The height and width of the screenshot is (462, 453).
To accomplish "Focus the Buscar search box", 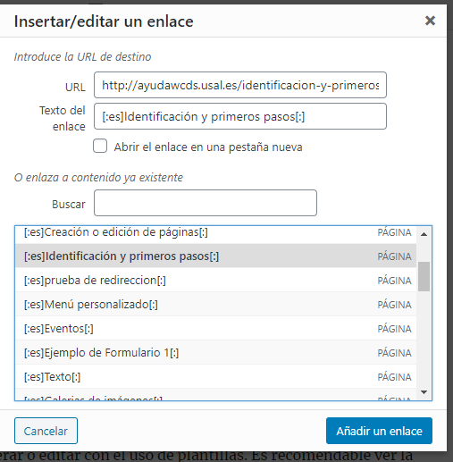I will (x=206, y=203).
